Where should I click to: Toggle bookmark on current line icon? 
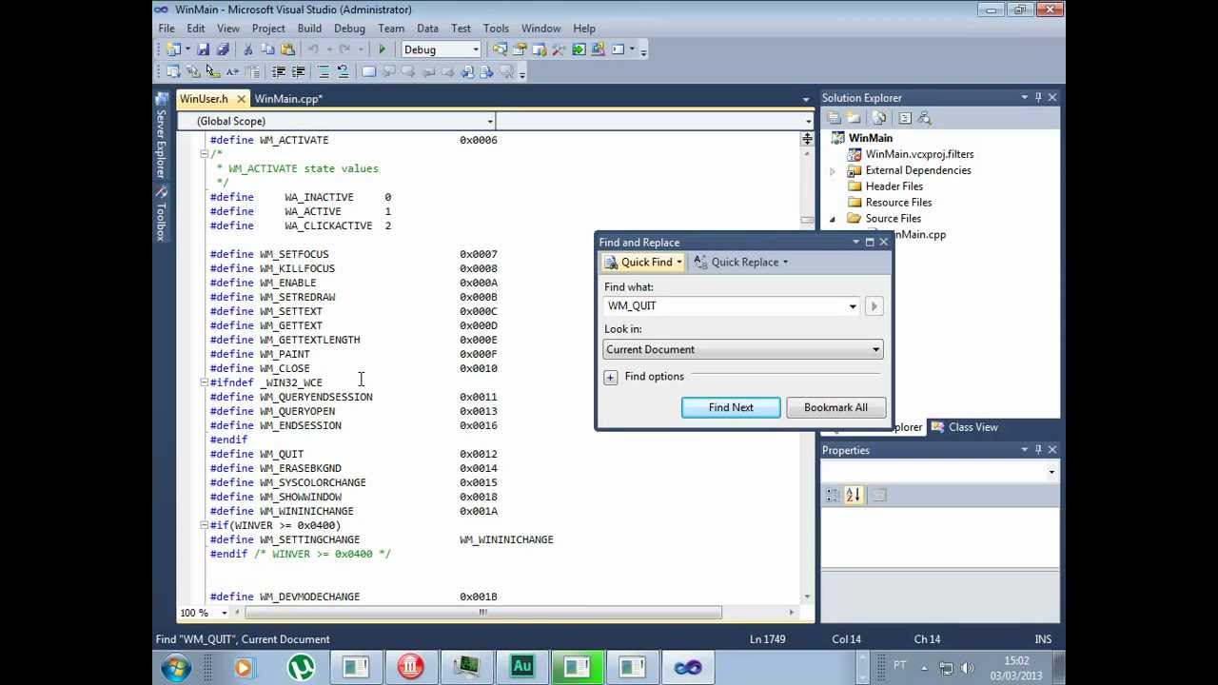click(x=369, y=71)
